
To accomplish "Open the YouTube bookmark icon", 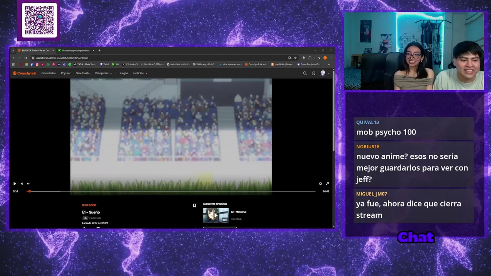I will point(43,64).
